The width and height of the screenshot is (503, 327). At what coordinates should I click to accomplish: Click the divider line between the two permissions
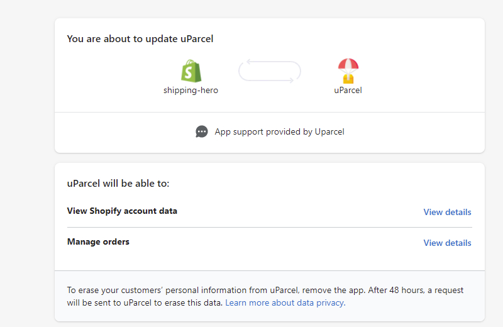pyautogui.click(x=269, y=227)
